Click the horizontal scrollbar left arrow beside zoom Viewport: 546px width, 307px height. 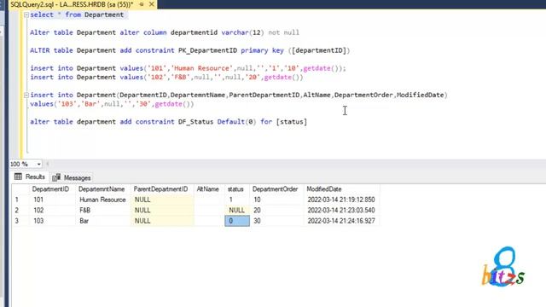48,164
